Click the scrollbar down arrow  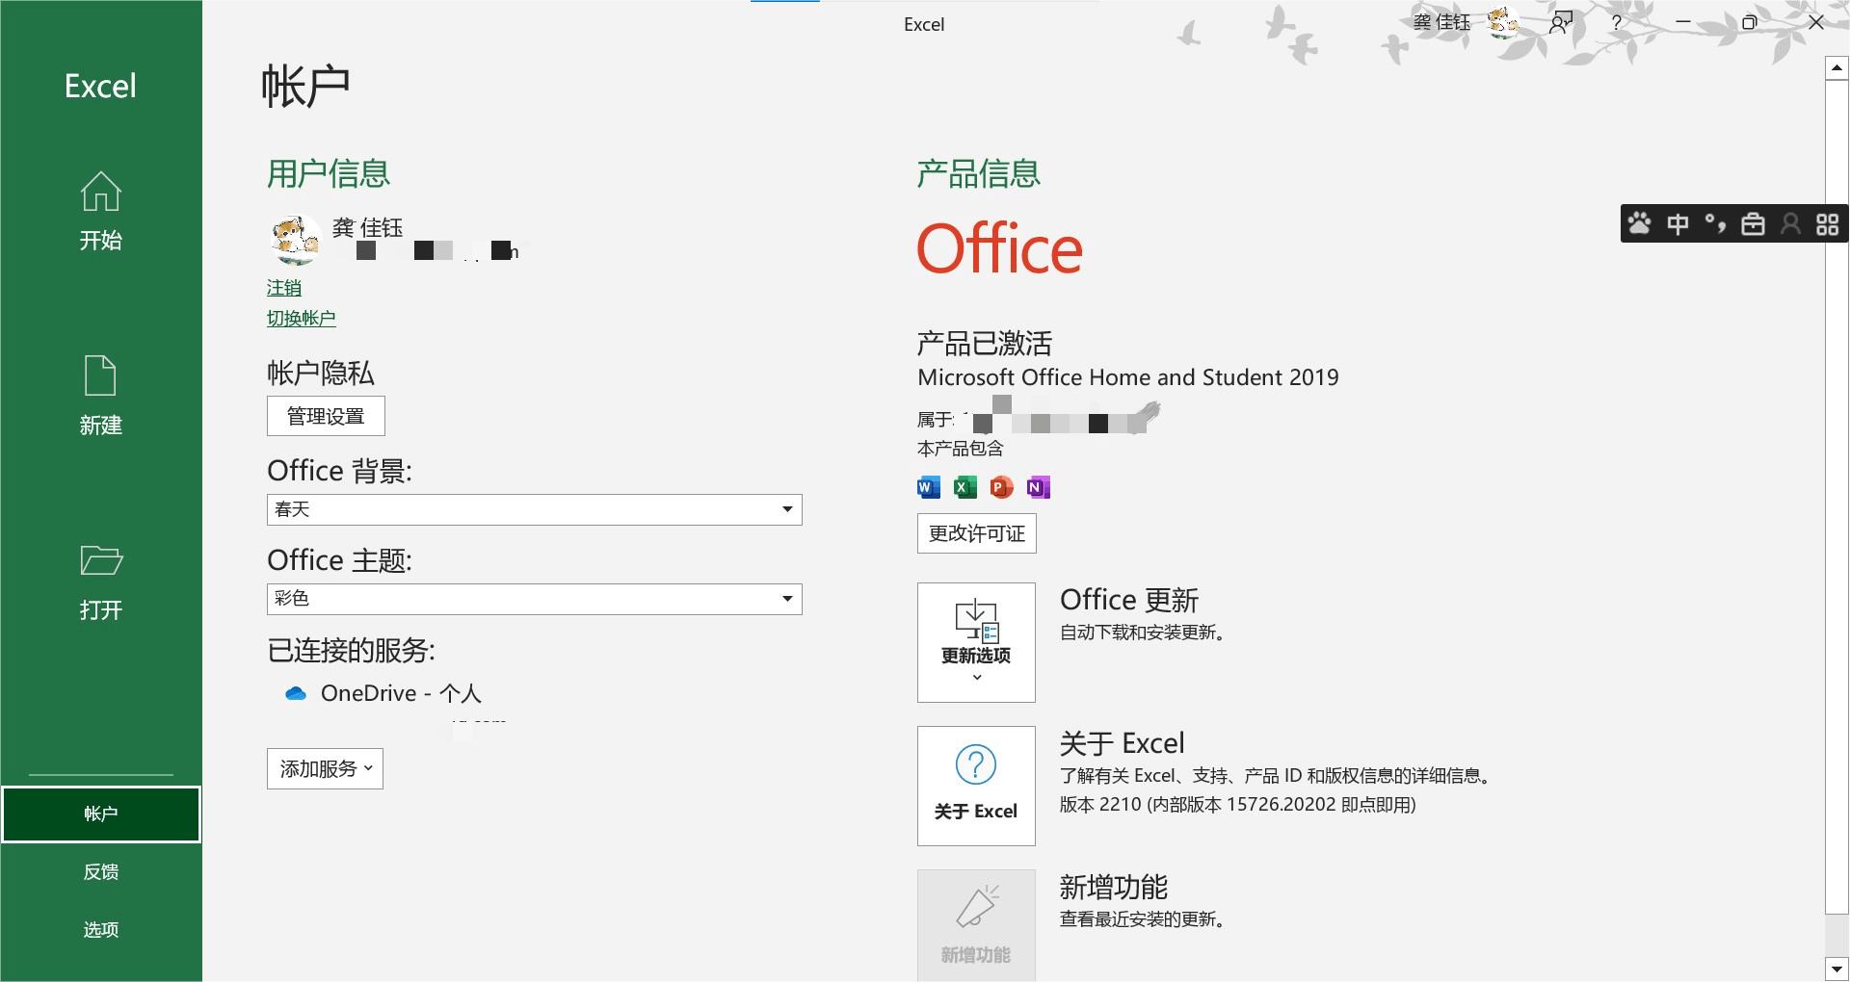1837,969
